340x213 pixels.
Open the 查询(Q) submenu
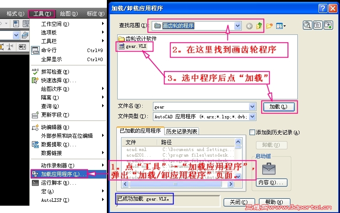coord(69,106)
